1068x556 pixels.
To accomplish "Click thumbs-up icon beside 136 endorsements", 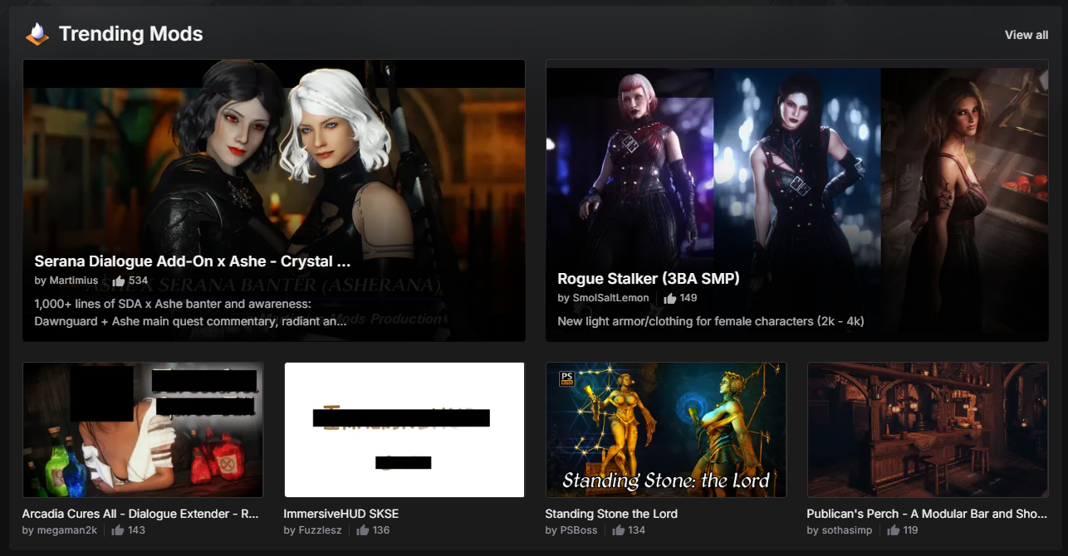I will [x=362, y=530].
